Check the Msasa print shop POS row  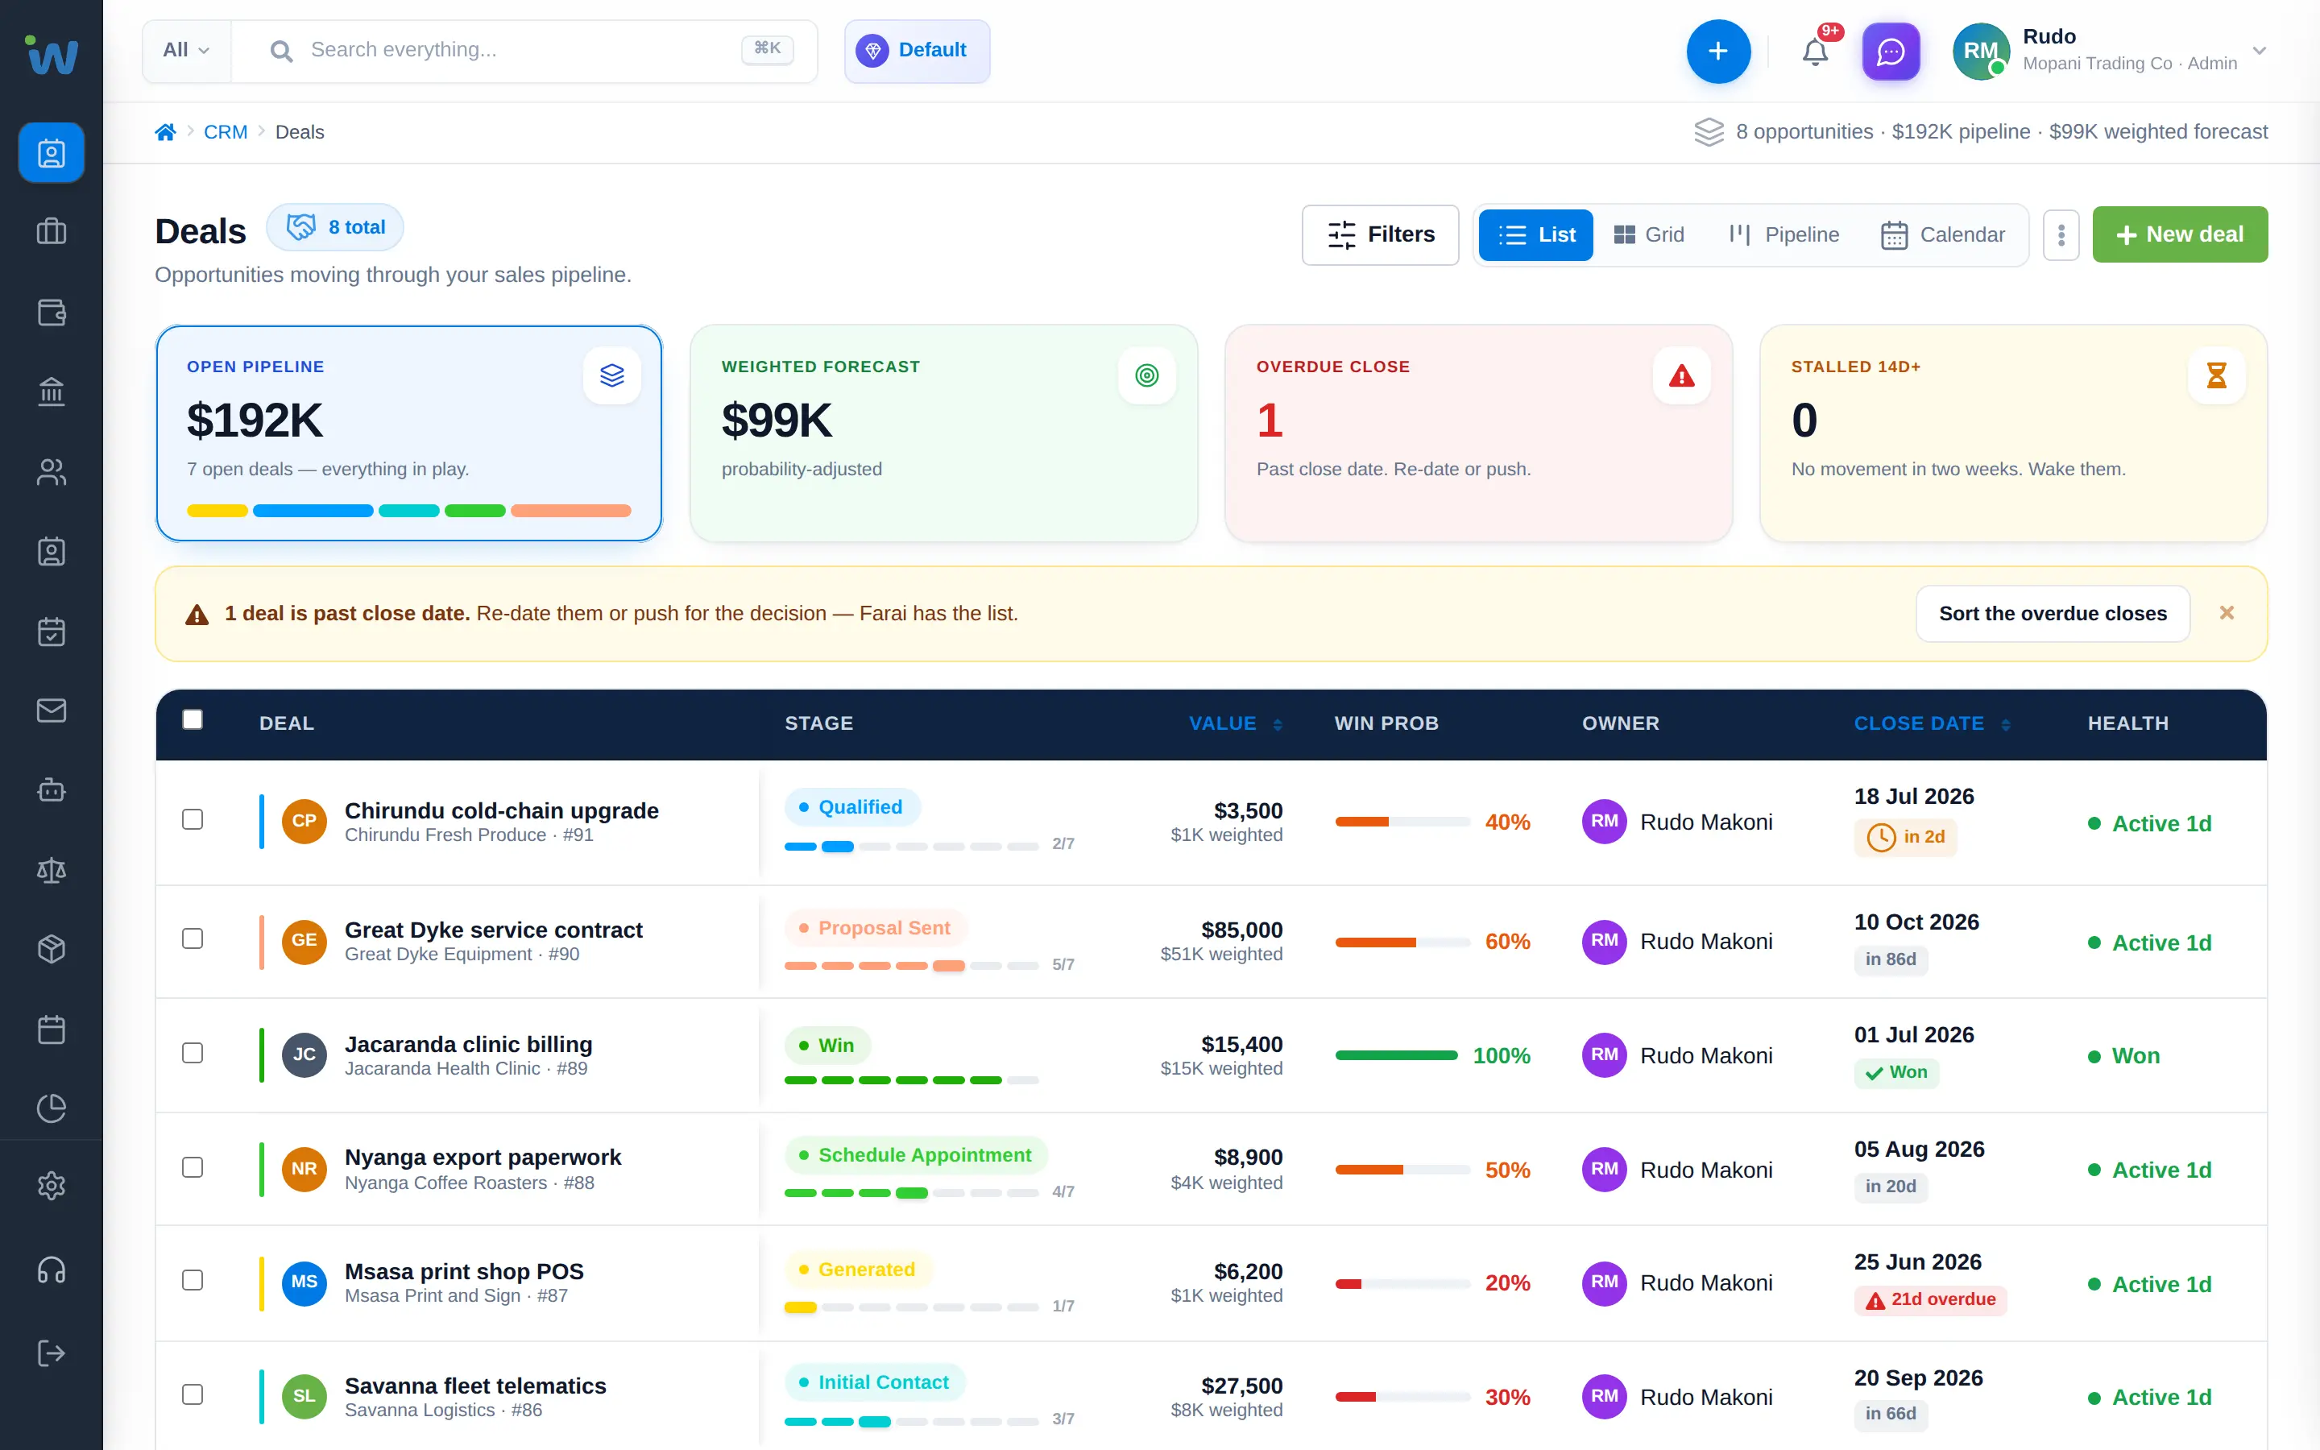pyautogui.click(x=193, y=1280)
